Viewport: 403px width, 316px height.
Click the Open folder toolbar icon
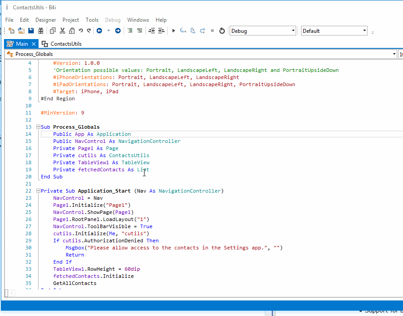(21, 31)
